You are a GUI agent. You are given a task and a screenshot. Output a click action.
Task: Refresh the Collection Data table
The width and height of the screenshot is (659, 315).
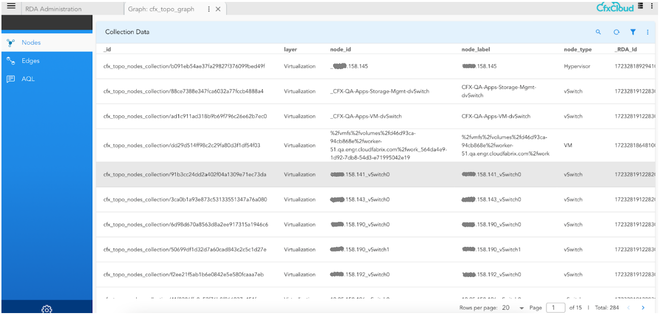(616, 32)
